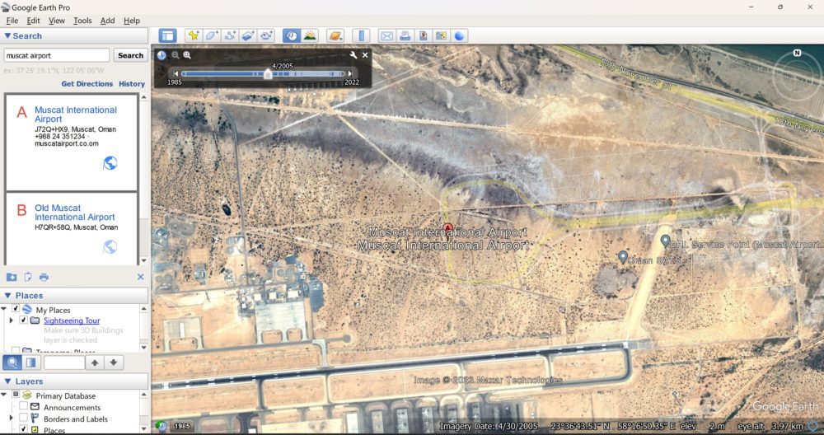The image size is (824, 435).
Task: Toggle the sidebar visibility icon
Action: pos(167,35)
